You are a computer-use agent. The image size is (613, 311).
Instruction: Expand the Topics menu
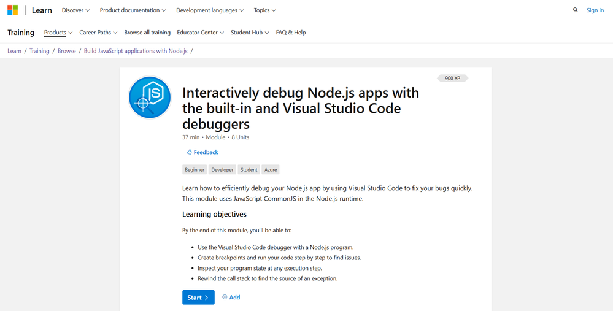click(x=264, y=10)
